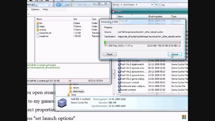Click date 08-01-2009 21:18 of episode one

(x=157, y=68)
